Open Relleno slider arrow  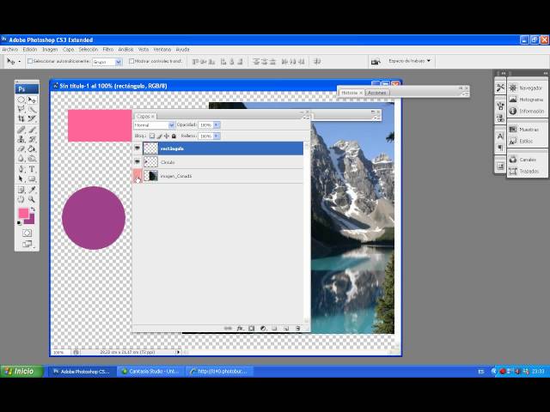pyautogui.click(x=217, y=136)
